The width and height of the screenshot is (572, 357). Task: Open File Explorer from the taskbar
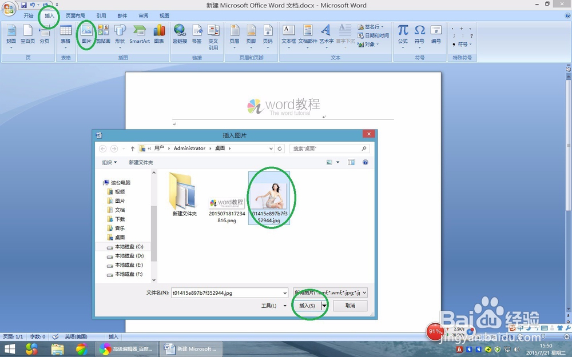point(57,350)
